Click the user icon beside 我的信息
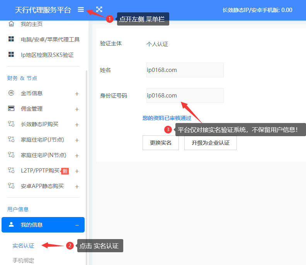Viewport: 306px width, 265px height. pos(11,224)
